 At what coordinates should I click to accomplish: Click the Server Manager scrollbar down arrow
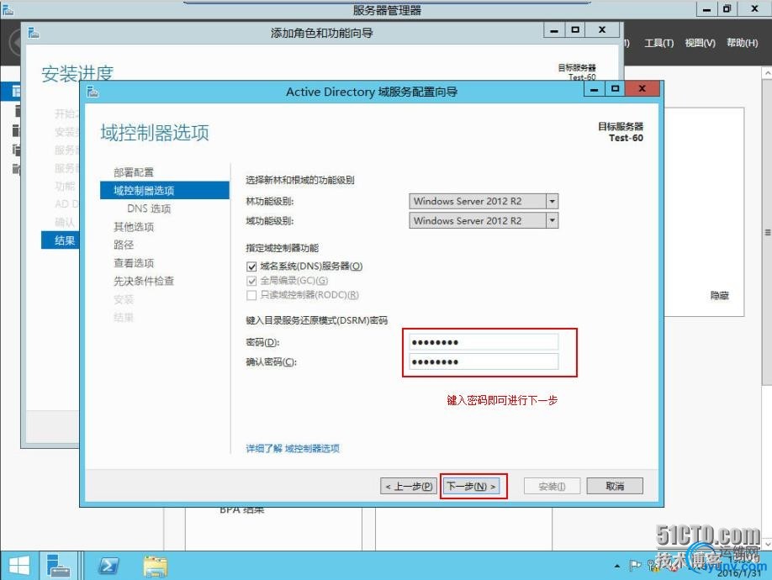(767, 544)
